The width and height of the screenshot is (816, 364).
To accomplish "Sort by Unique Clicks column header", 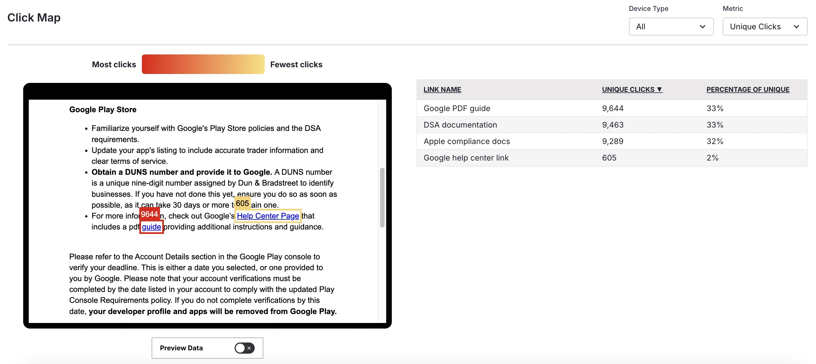I will point(628,90).
